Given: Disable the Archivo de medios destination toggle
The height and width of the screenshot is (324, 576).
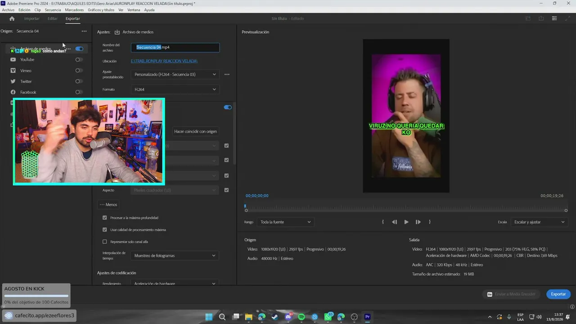Looking at the screenshot, I should click(79, 49).
